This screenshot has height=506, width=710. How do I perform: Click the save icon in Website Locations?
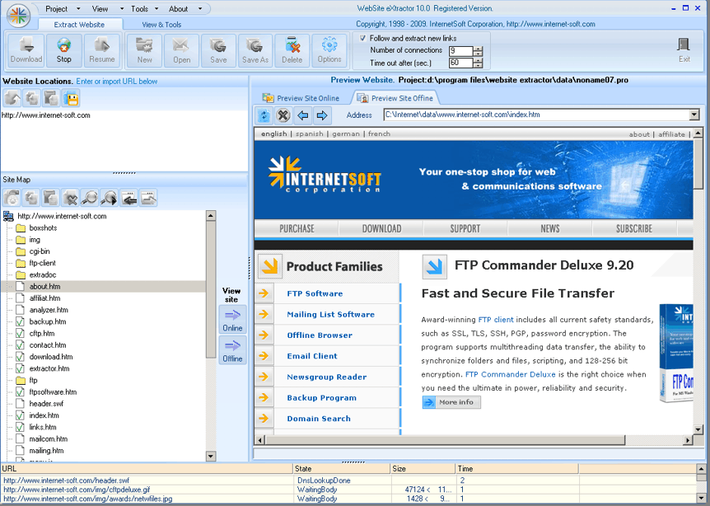(x=72, y=99)
